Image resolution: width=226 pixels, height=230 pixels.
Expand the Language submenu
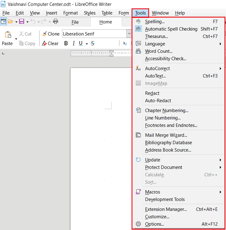pos(178,44)
